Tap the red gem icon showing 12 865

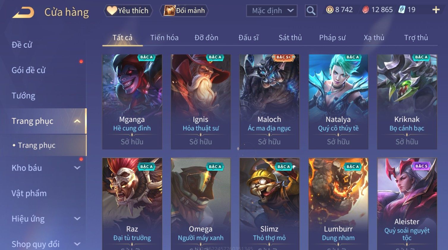(366, 10)
